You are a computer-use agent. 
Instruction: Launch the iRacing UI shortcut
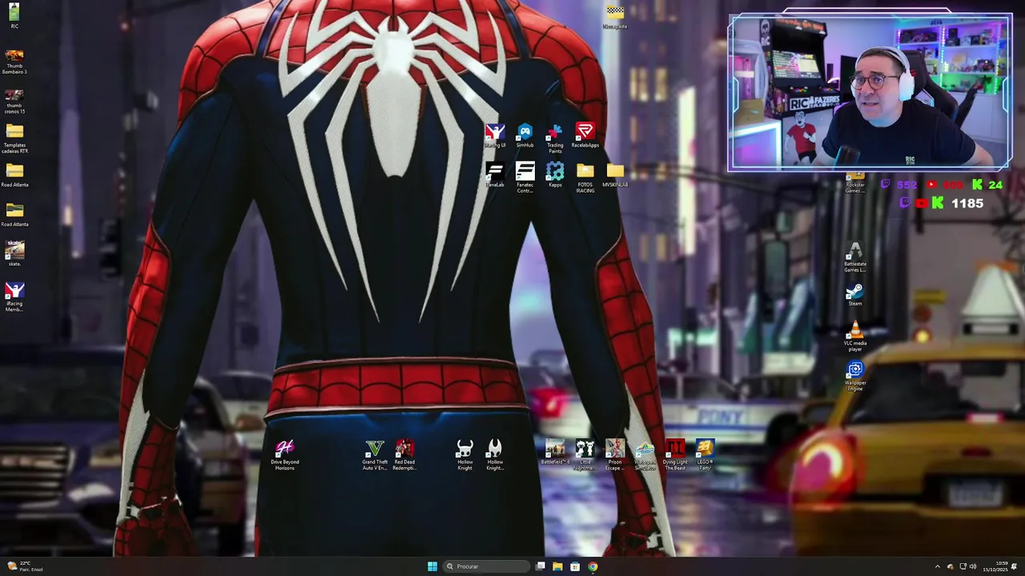(495, 135)
